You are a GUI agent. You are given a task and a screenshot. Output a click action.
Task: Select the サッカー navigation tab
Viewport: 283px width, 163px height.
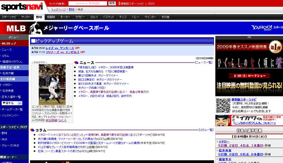click(26, 17)
